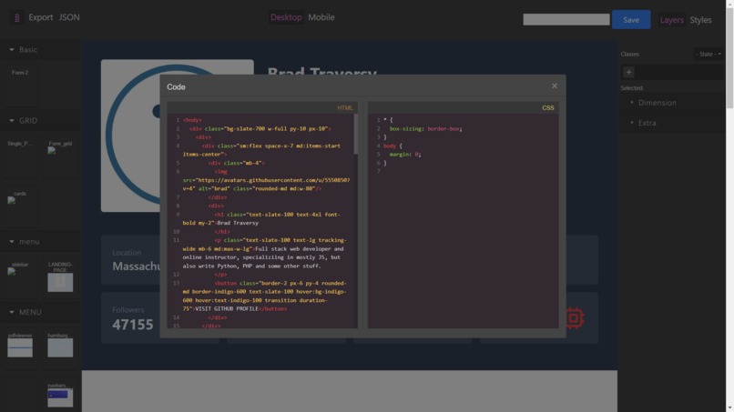The height and width of the screenshot is (412, 734).
Task: Click the gray text input beside Save
Action: tap(566, 19)
